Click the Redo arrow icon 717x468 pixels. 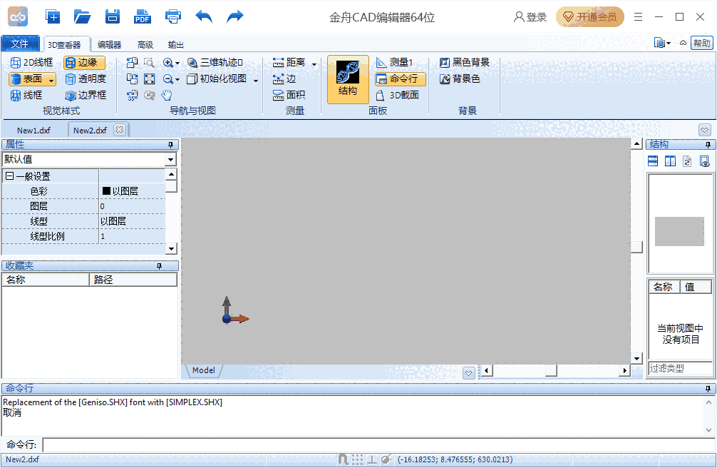(x=235, y=17)
